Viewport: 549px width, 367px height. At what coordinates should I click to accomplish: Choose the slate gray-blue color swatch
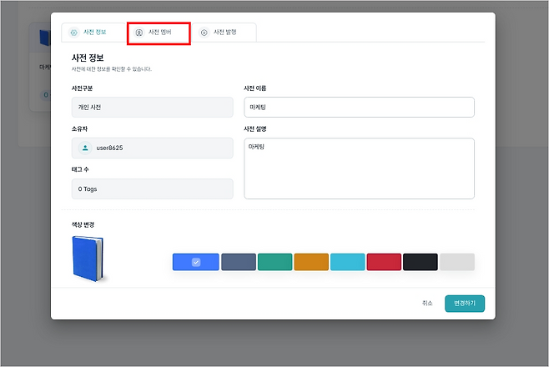[239, 262]
